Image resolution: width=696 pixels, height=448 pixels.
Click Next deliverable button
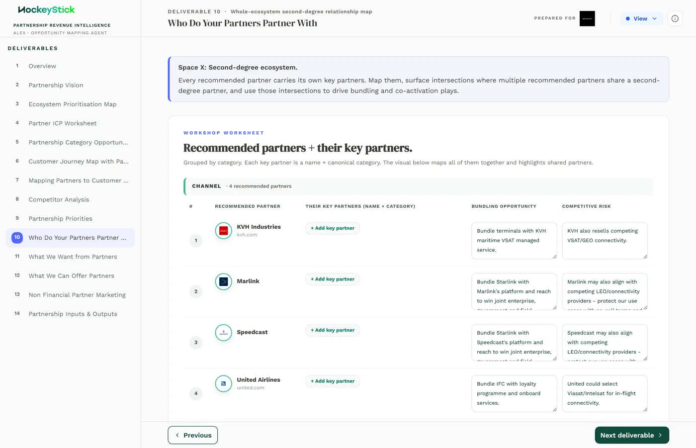(x=632, y=435)
